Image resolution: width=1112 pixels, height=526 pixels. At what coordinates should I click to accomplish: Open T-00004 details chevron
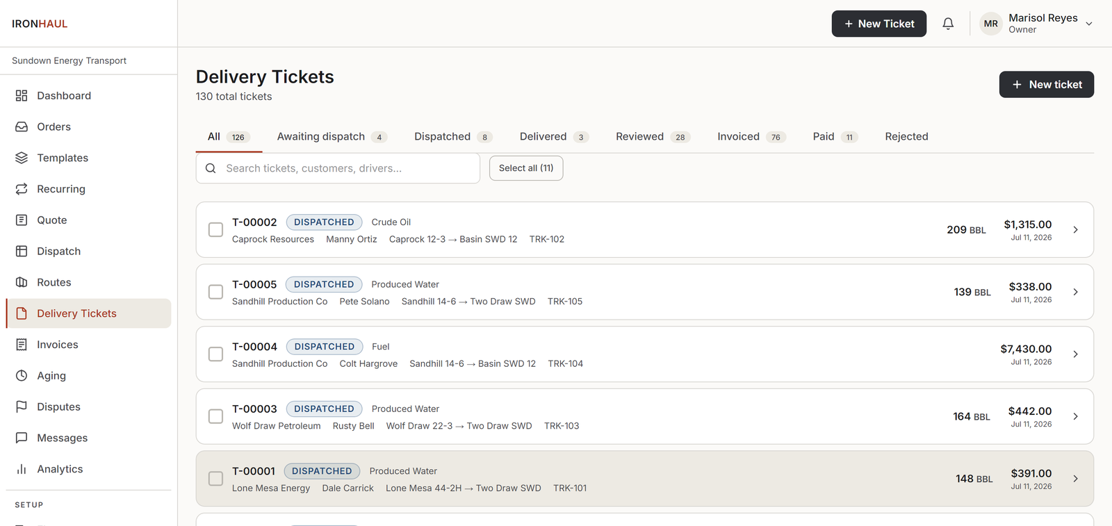tap(1075, 354)
